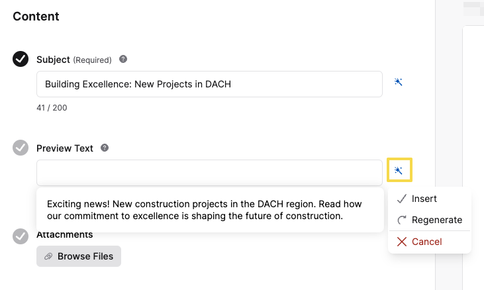
Task: Click the paperclip icon in Browse Files
Action: [x=48, y=256]
